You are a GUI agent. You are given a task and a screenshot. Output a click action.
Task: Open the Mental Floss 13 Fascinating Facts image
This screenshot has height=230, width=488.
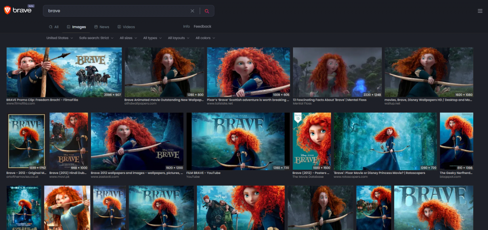tap(337, 72)
